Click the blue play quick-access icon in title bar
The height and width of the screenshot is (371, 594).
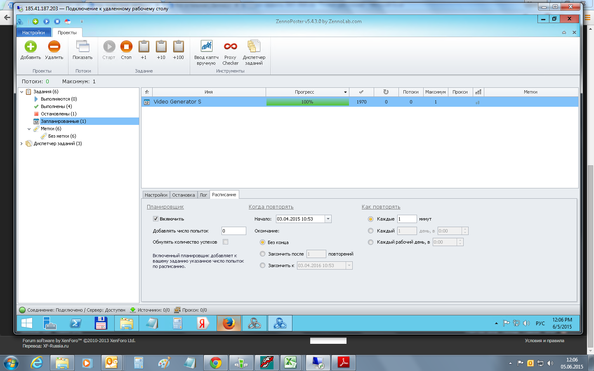pos(46,21)
